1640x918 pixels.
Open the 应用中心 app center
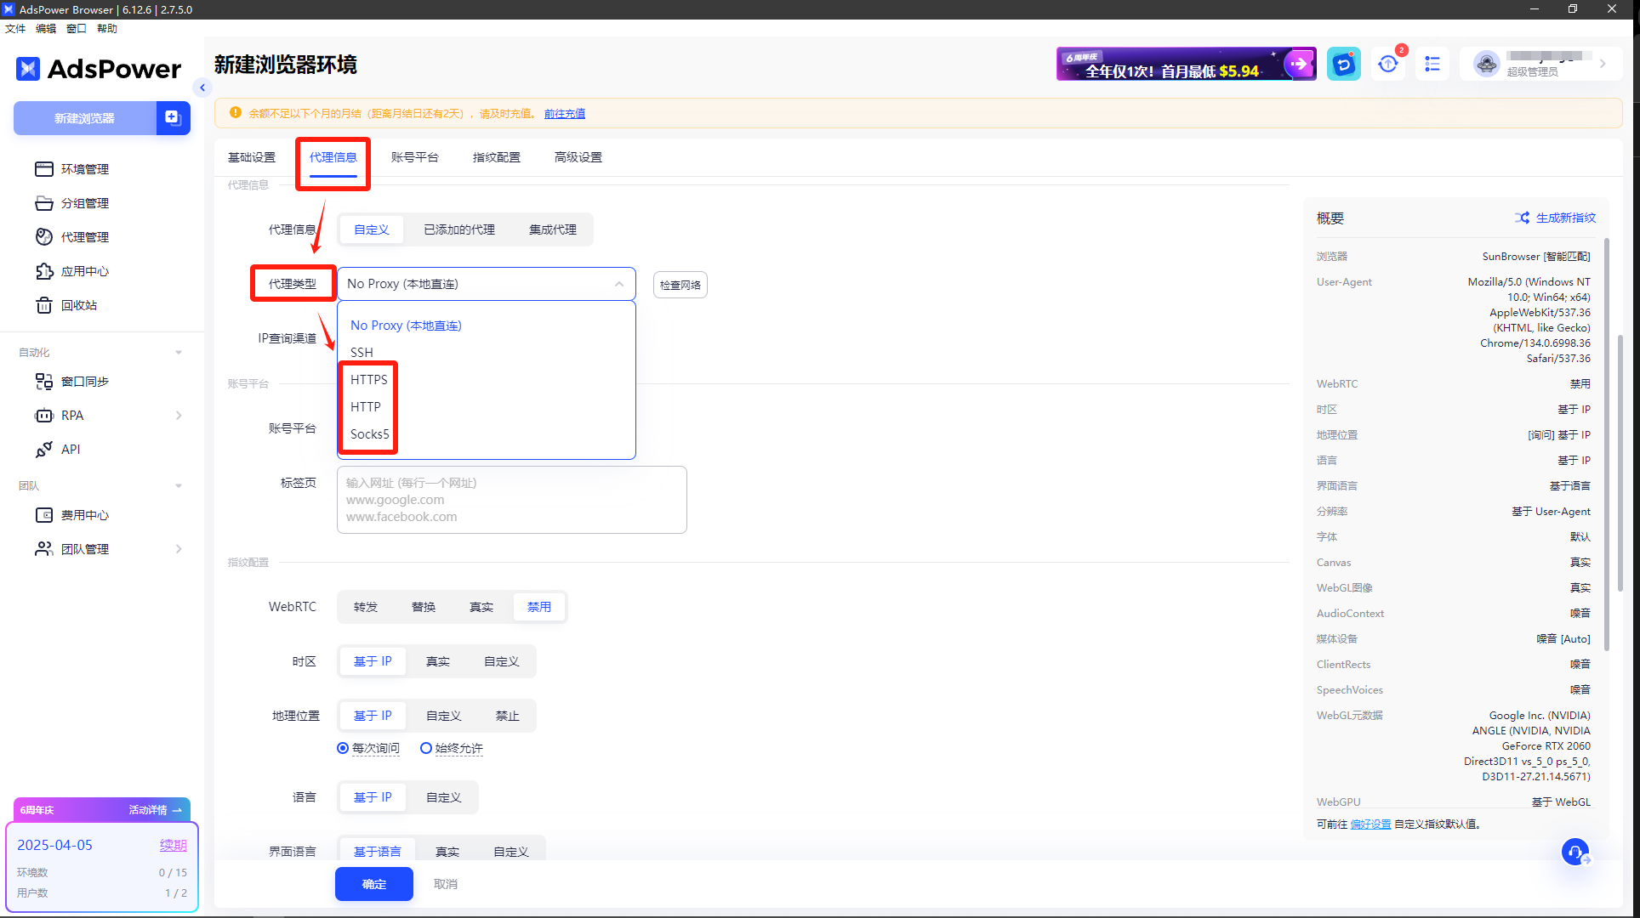pyautogui.click(x=85, y=271)
